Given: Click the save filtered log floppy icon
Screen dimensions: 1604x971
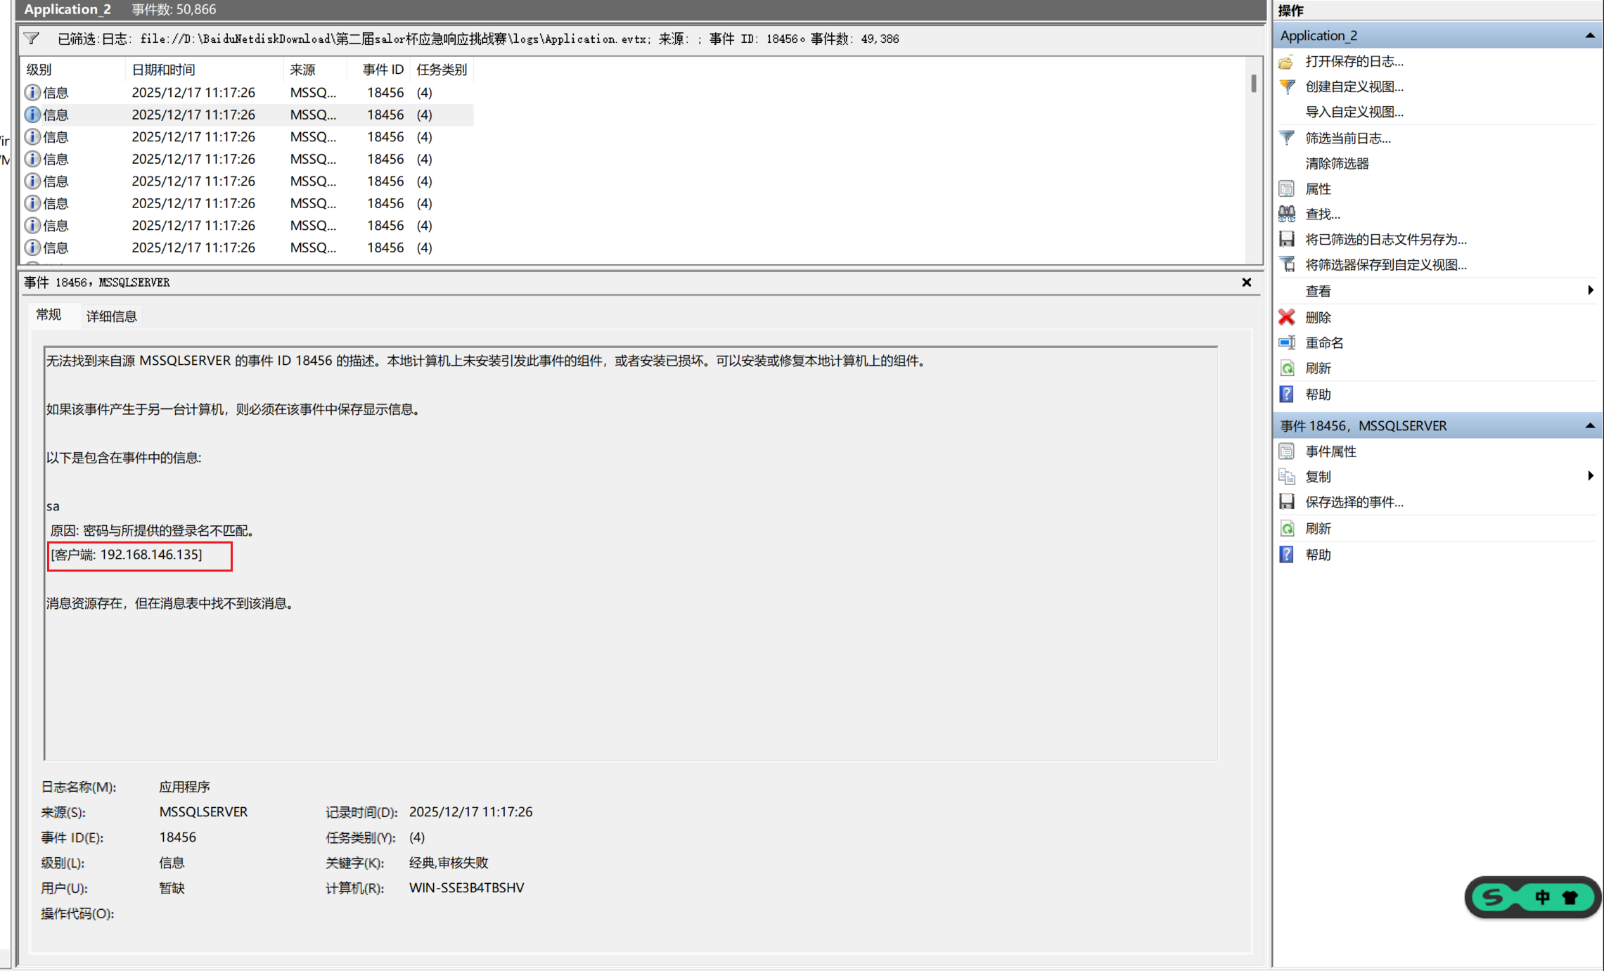Looking at the screenshot, I should (x=1286, y=240).
